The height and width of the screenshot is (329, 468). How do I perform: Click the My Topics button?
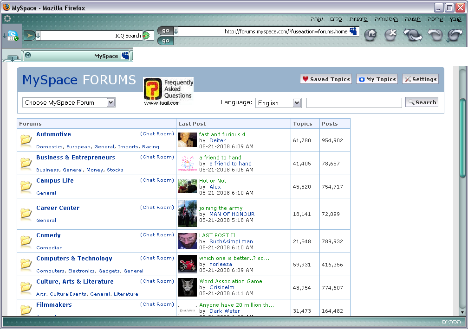377,79
